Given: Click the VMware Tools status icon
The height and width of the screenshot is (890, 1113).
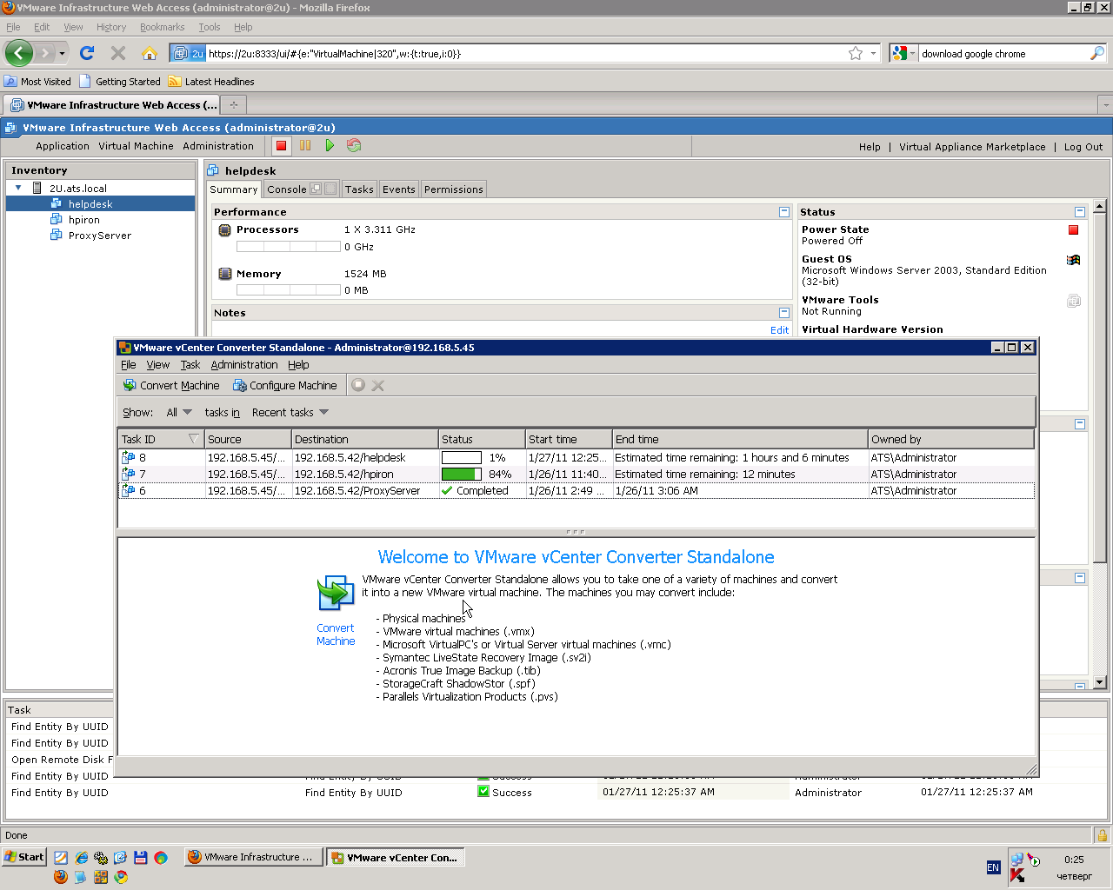Looking at the screenshot, I should tap(1073, 301).
